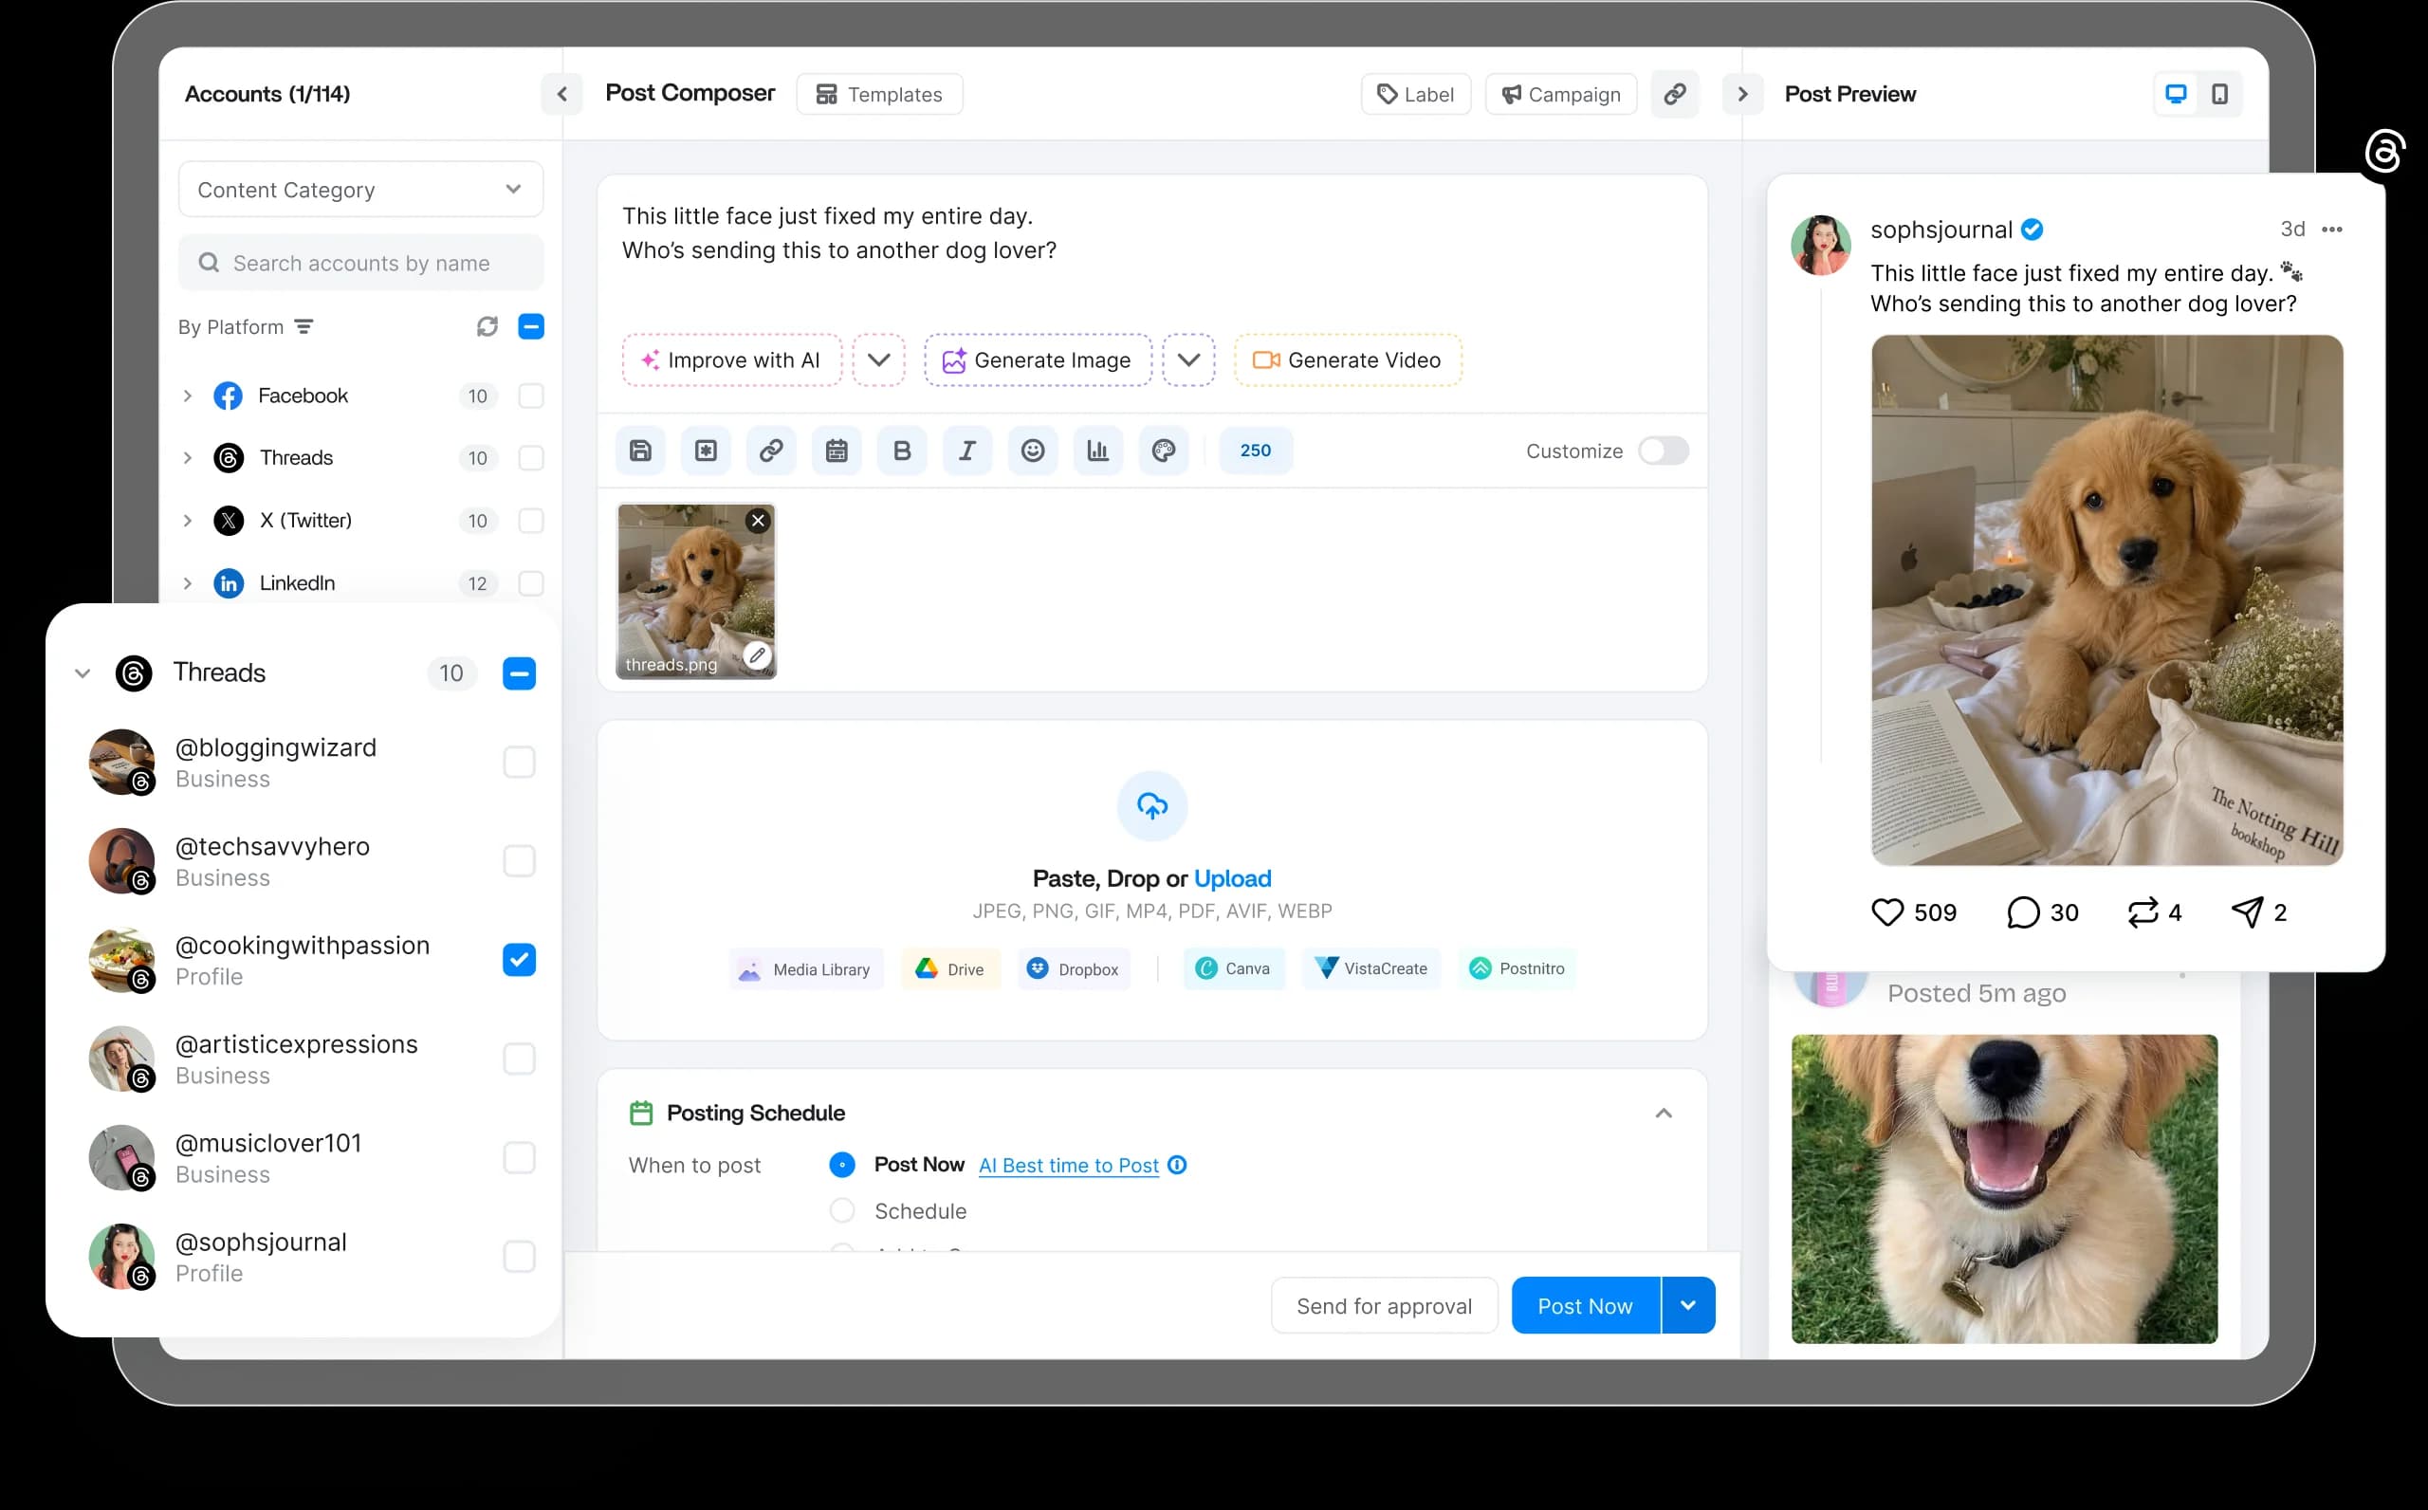This screenshot has height=1510, width=2428.
Task: Click the Upload link
Action: [x=1233, y=878]
